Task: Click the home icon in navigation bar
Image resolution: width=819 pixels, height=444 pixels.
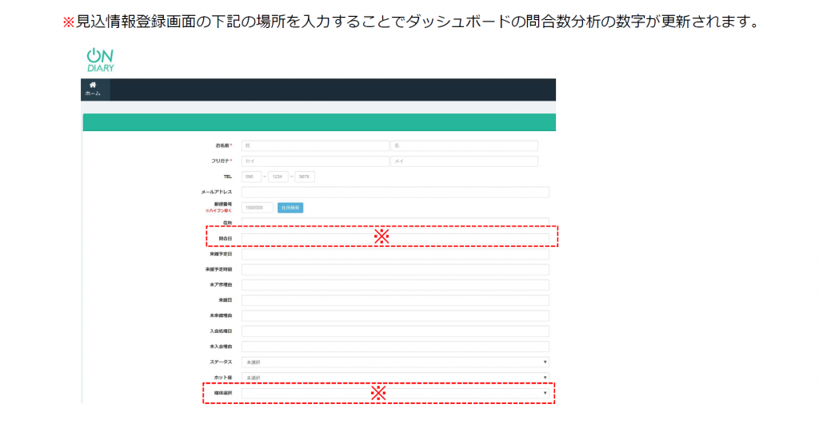Action: click(x=93, y=85)
